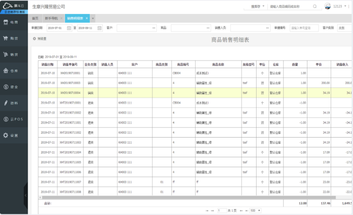The width and height of the screenshot is (353, 215).
Task: Click the horizontal scrollbar left arrow
Action: (x=40, y=197)
